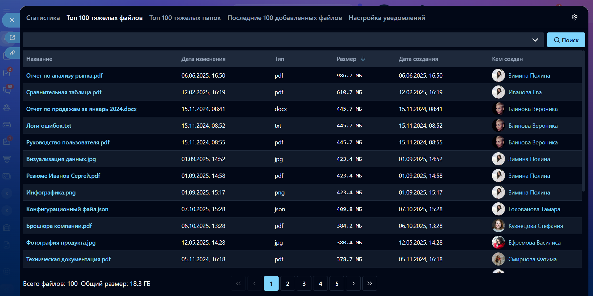Select page 3 in pagination

pos(304,284)
